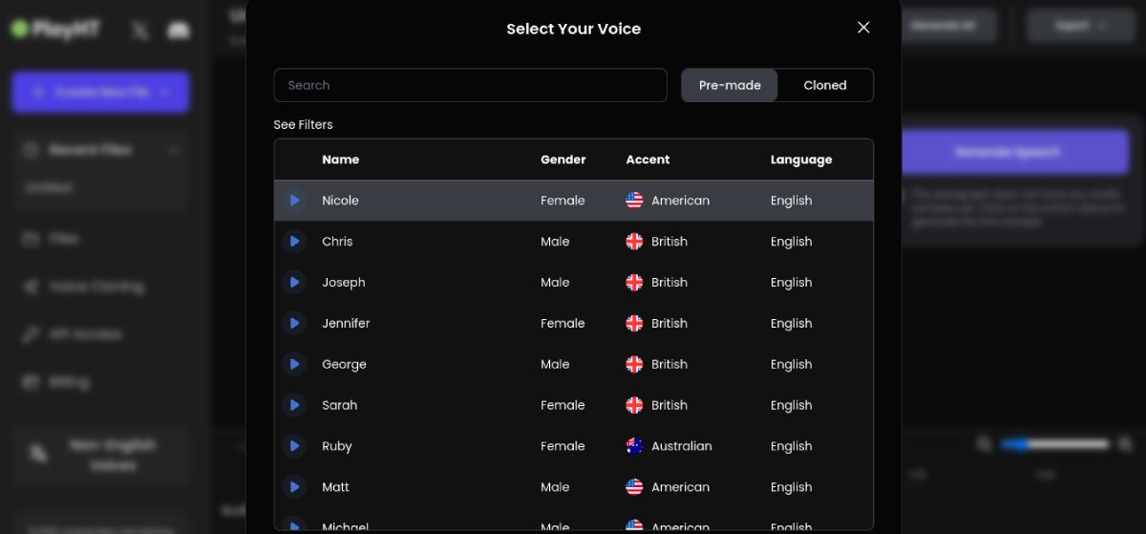Open Voice Cloning in background sidebar

coord(83,287)
